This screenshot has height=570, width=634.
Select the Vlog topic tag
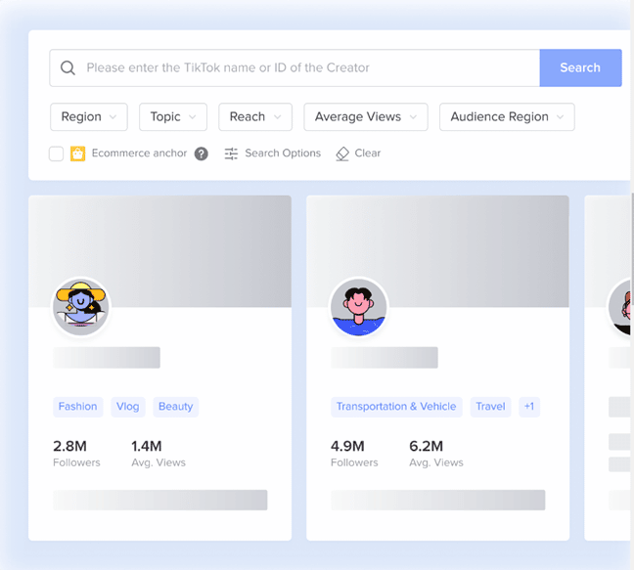pyautogui.click(x=128, y=407)
